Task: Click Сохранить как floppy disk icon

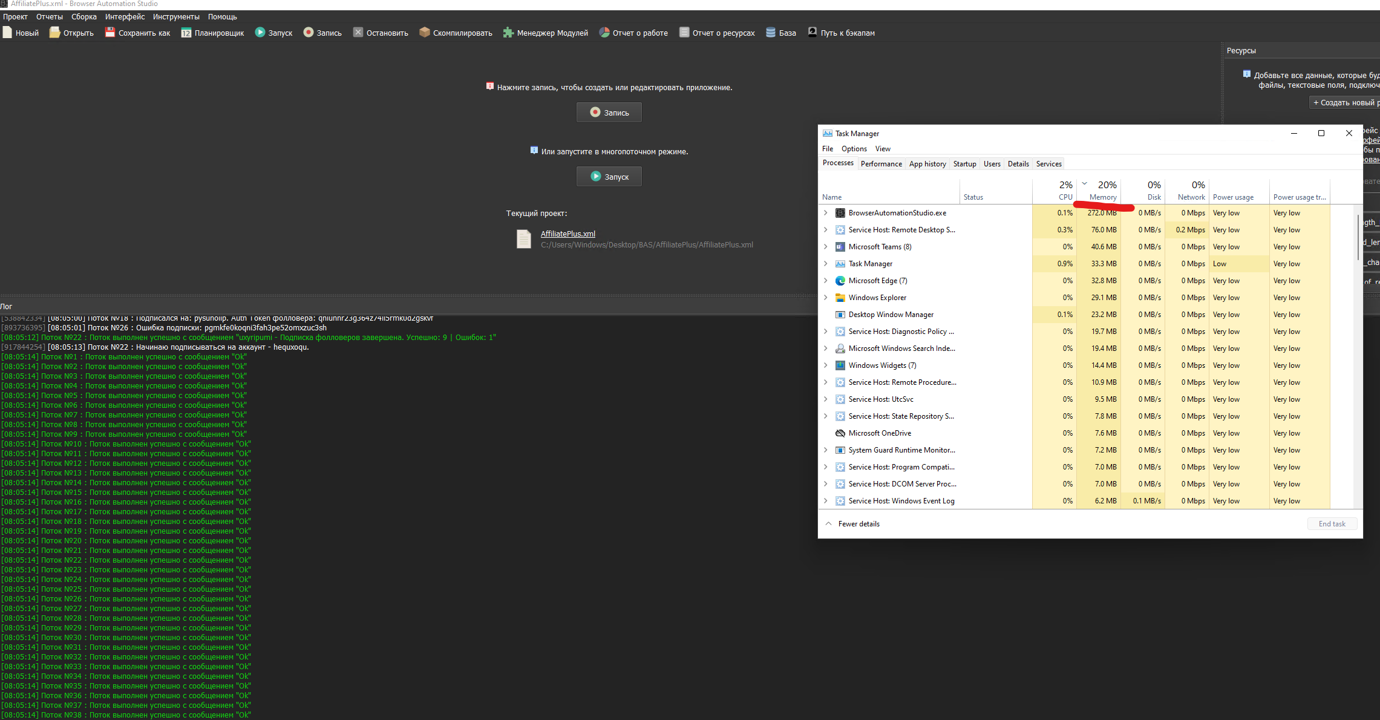Action: point(110,33)
